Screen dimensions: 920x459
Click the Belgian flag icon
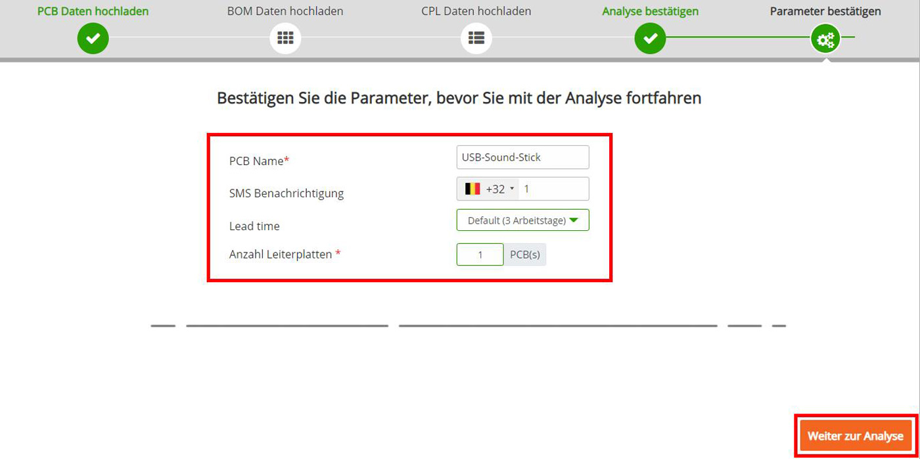click(472, 189)
